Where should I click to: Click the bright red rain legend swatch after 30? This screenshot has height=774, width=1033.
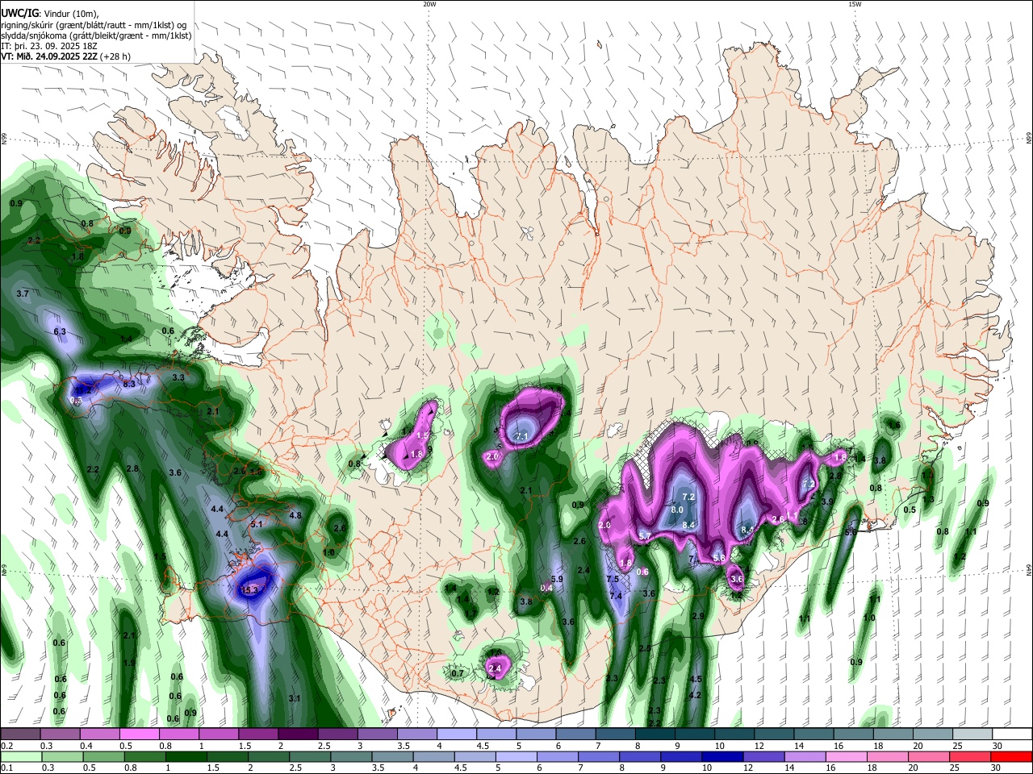tap(1012, 757)
